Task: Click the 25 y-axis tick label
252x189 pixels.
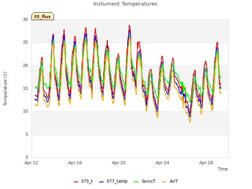Action: click(25, 43)
